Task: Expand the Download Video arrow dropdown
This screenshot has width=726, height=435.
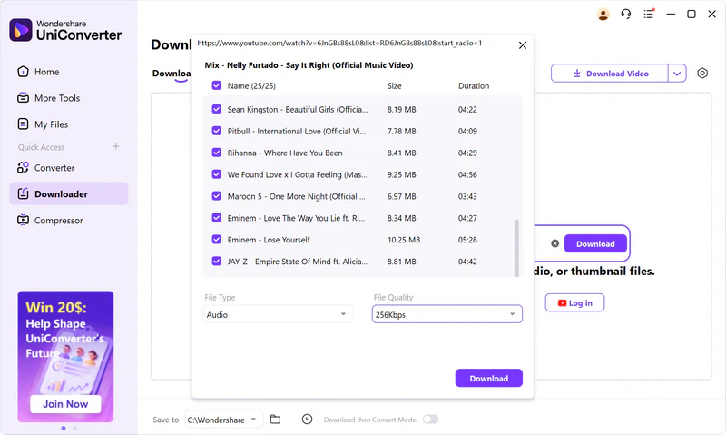Action: click(x=677, y=74)
